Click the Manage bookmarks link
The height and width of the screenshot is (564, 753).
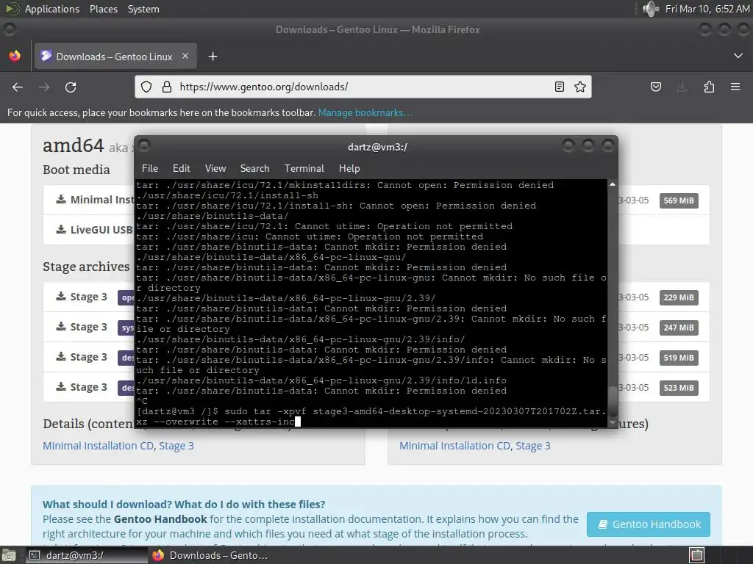pyautogui.click(x=365, y=112)
